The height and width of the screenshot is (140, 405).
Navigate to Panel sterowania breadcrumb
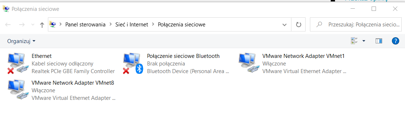(x=85, y=25)
